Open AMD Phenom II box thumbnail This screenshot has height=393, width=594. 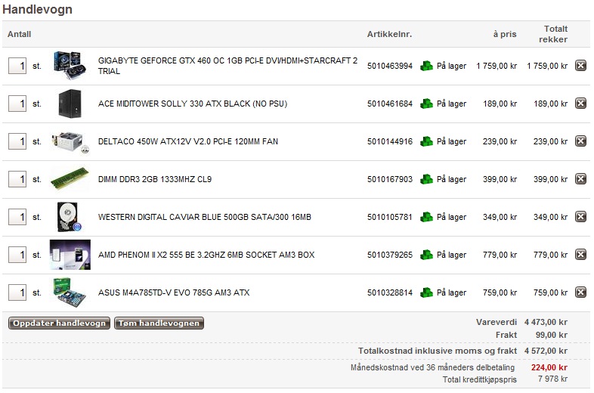click(x=70, y=255)
